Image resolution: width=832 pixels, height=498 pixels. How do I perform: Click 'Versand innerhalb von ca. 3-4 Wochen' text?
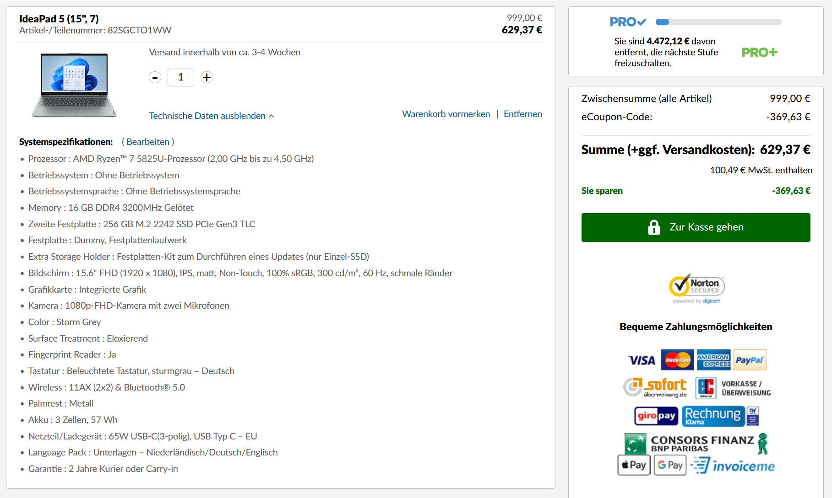coord(224,52)
